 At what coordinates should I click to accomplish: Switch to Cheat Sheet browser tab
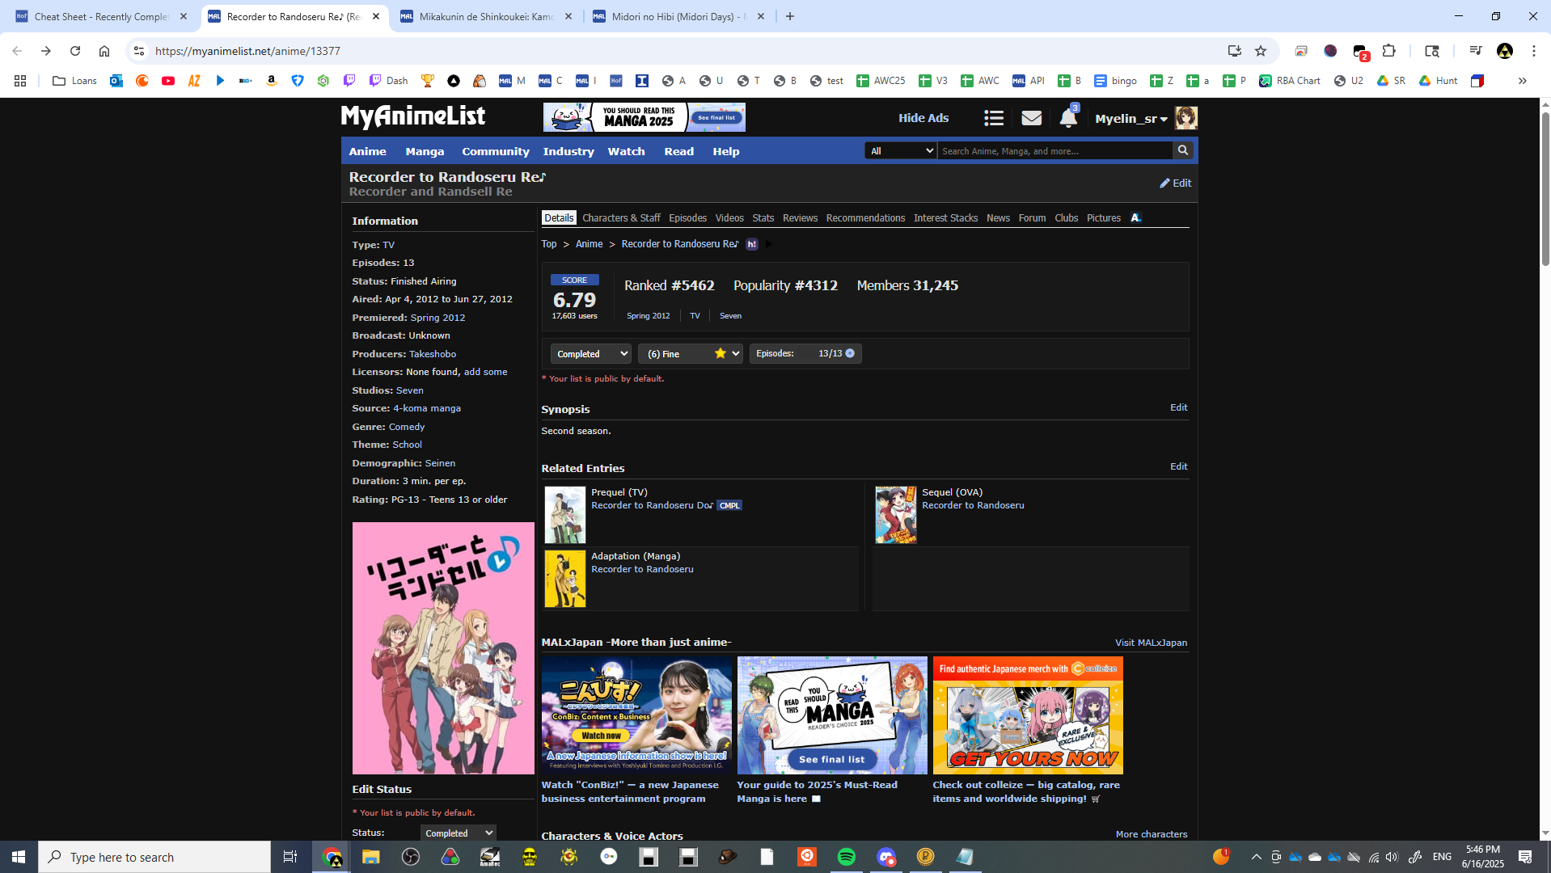(x=101, y=16)
